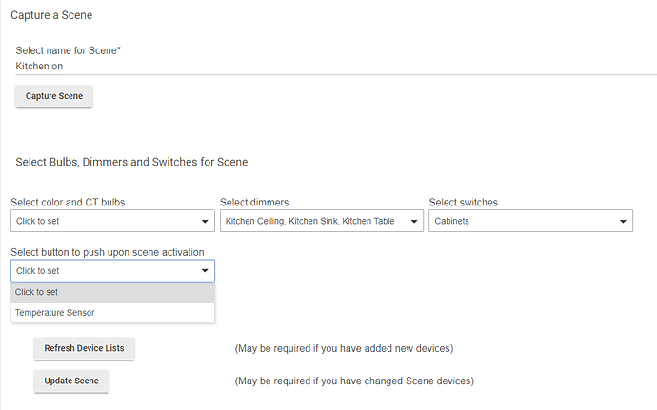Open the color and CT bulbs dropdown

pos(112,221)
